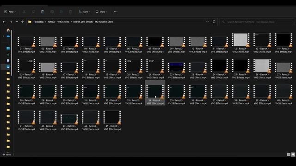Go up one folder level arrow

coord(23,22)
